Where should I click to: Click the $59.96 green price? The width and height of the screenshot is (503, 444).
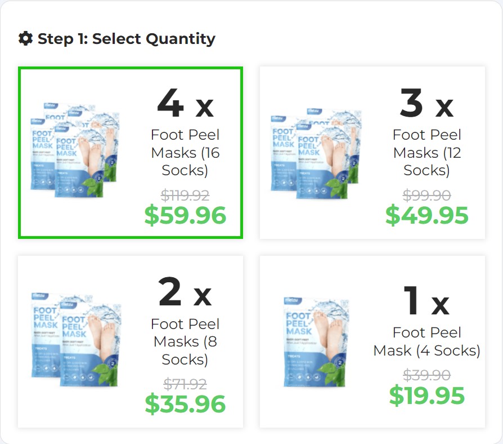click(x=185, y=216)
